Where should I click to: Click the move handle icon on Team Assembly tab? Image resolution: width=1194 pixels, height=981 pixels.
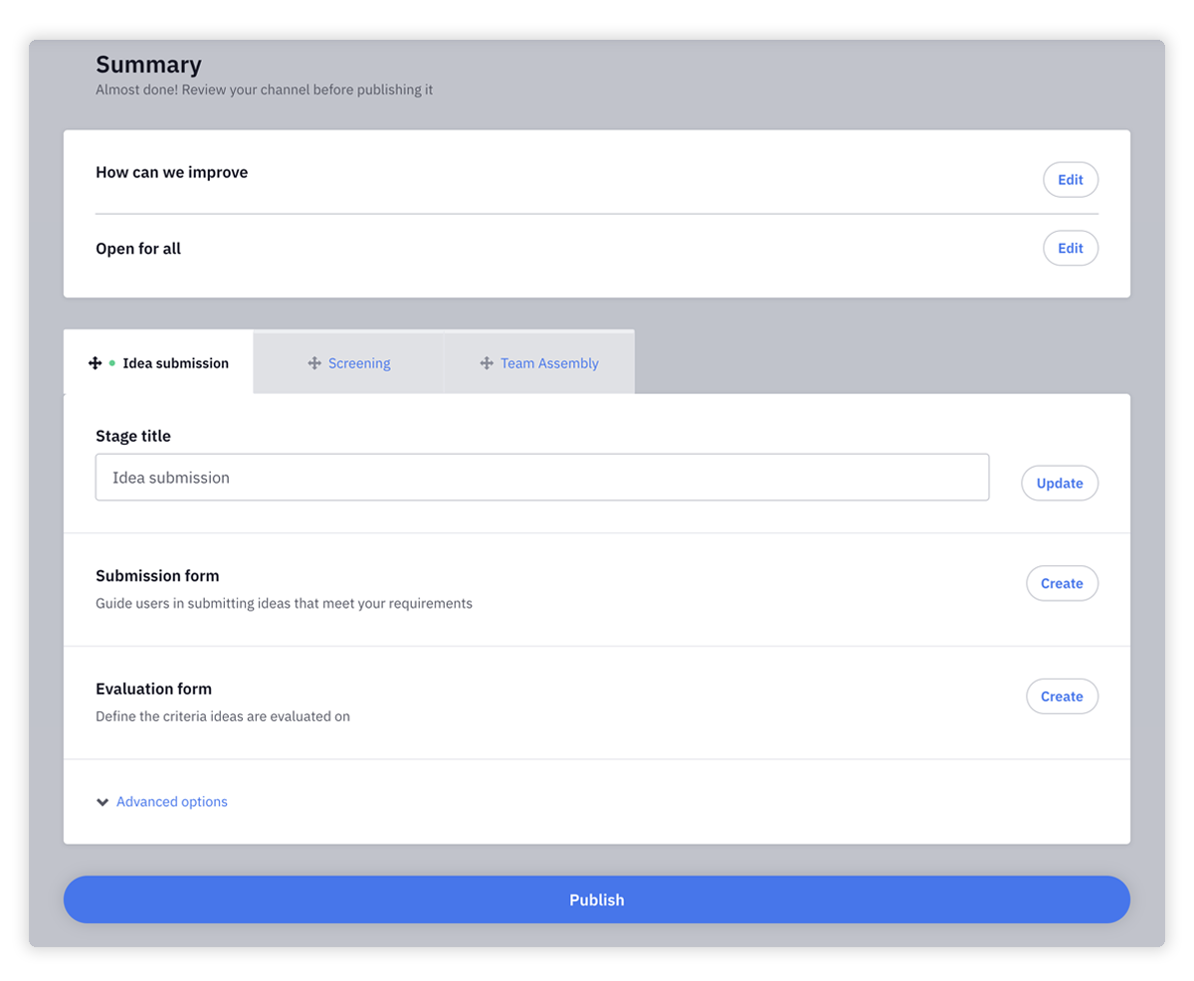click(487, 363)
